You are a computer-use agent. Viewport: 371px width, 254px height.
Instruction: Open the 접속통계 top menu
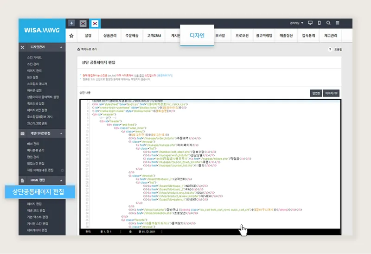(x=308, y=36)
